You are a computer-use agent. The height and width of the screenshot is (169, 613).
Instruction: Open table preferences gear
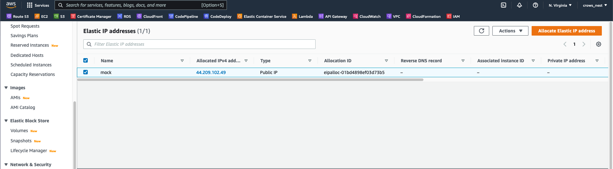pos(599,44)
